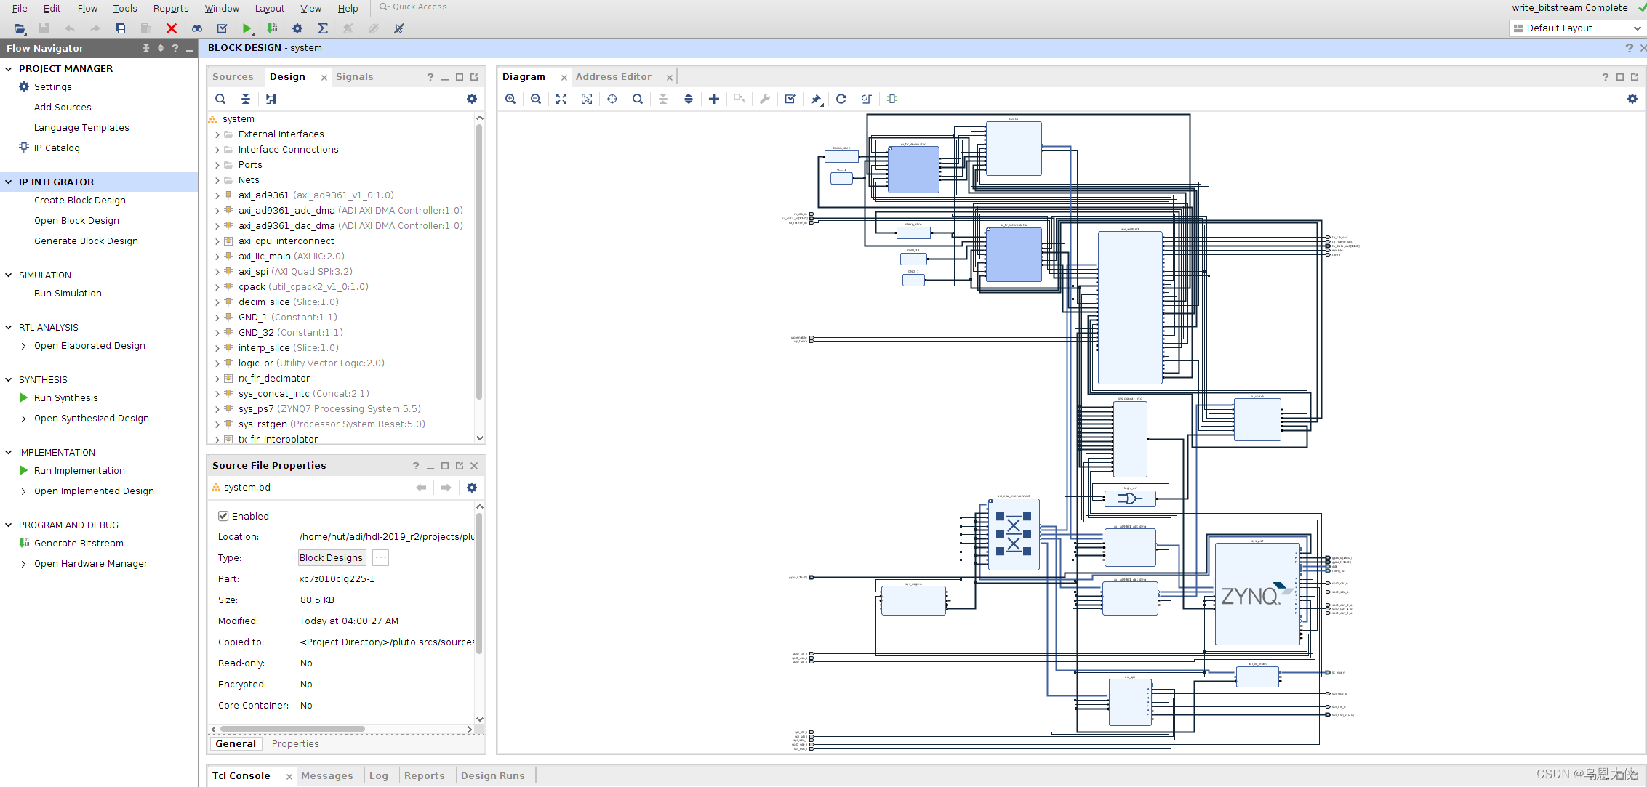Viewport: 1647px width, 787px height.
Task: Click the Pin/auto-connect icon in Diagram toolbar
Action: tap(817, 99)
